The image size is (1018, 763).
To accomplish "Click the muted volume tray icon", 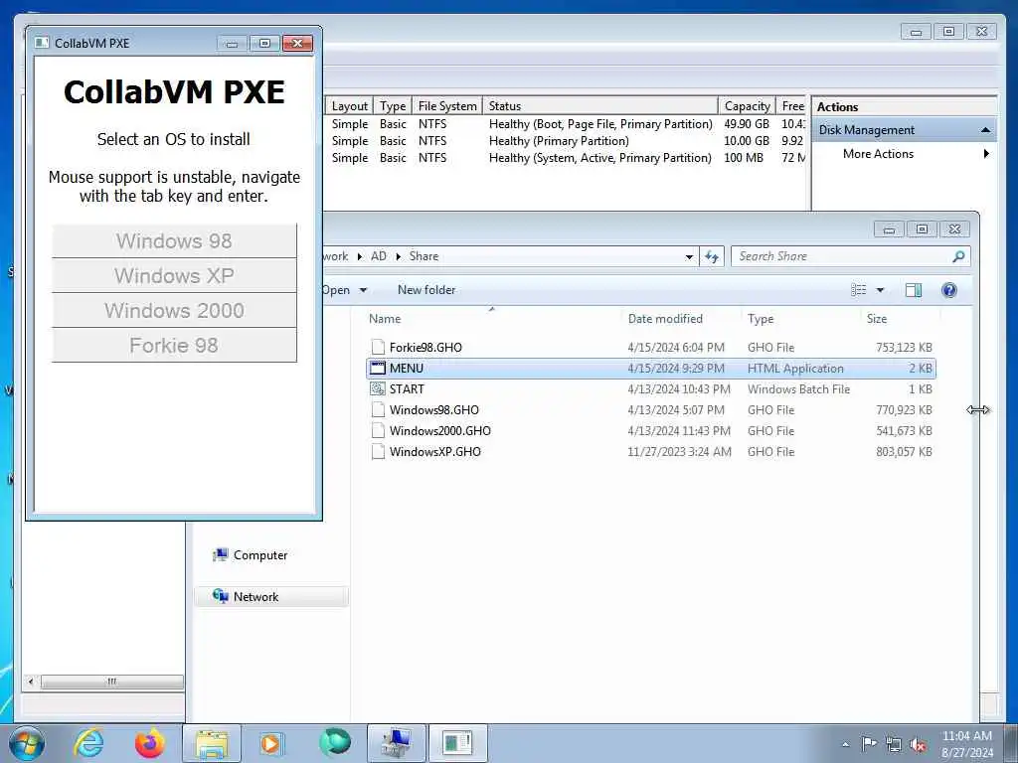I will click(918, 745).
